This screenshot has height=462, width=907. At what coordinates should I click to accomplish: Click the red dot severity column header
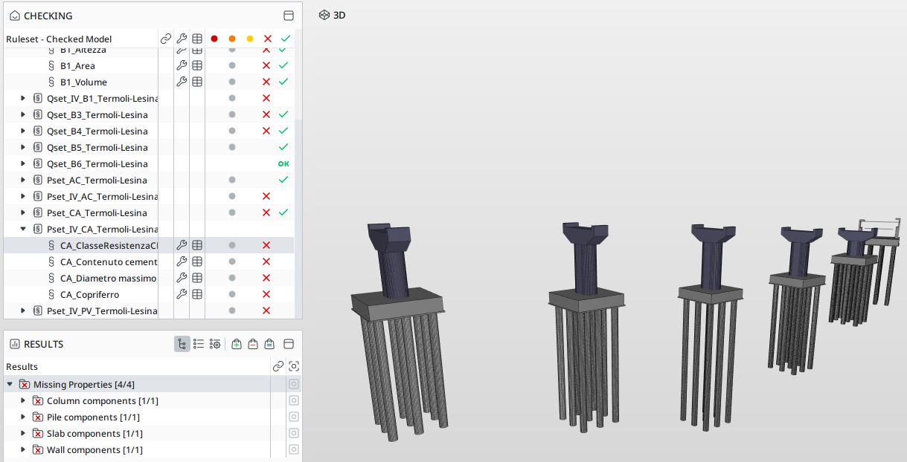coord(214,39)
